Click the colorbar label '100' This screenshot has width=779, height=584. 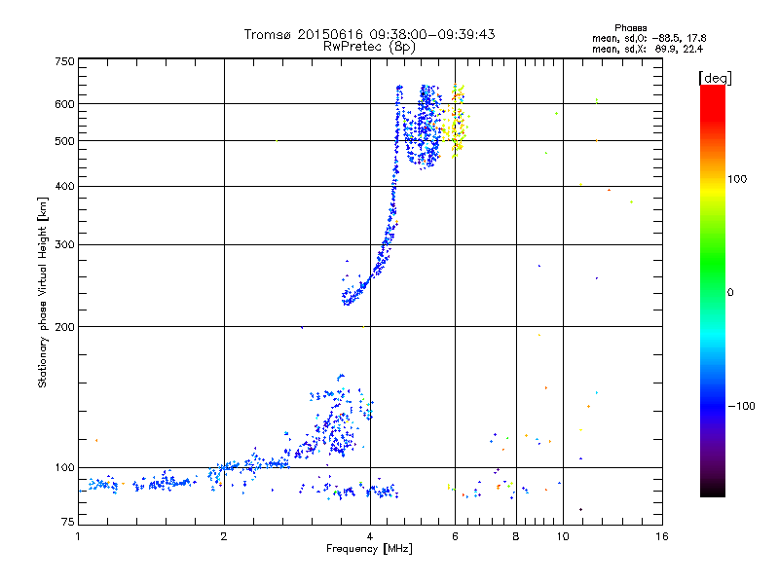[737, 179]
